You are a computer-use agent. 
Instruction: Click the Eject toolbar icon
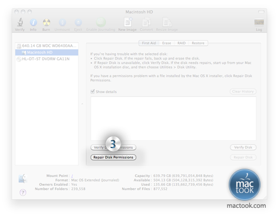[78, 22]
